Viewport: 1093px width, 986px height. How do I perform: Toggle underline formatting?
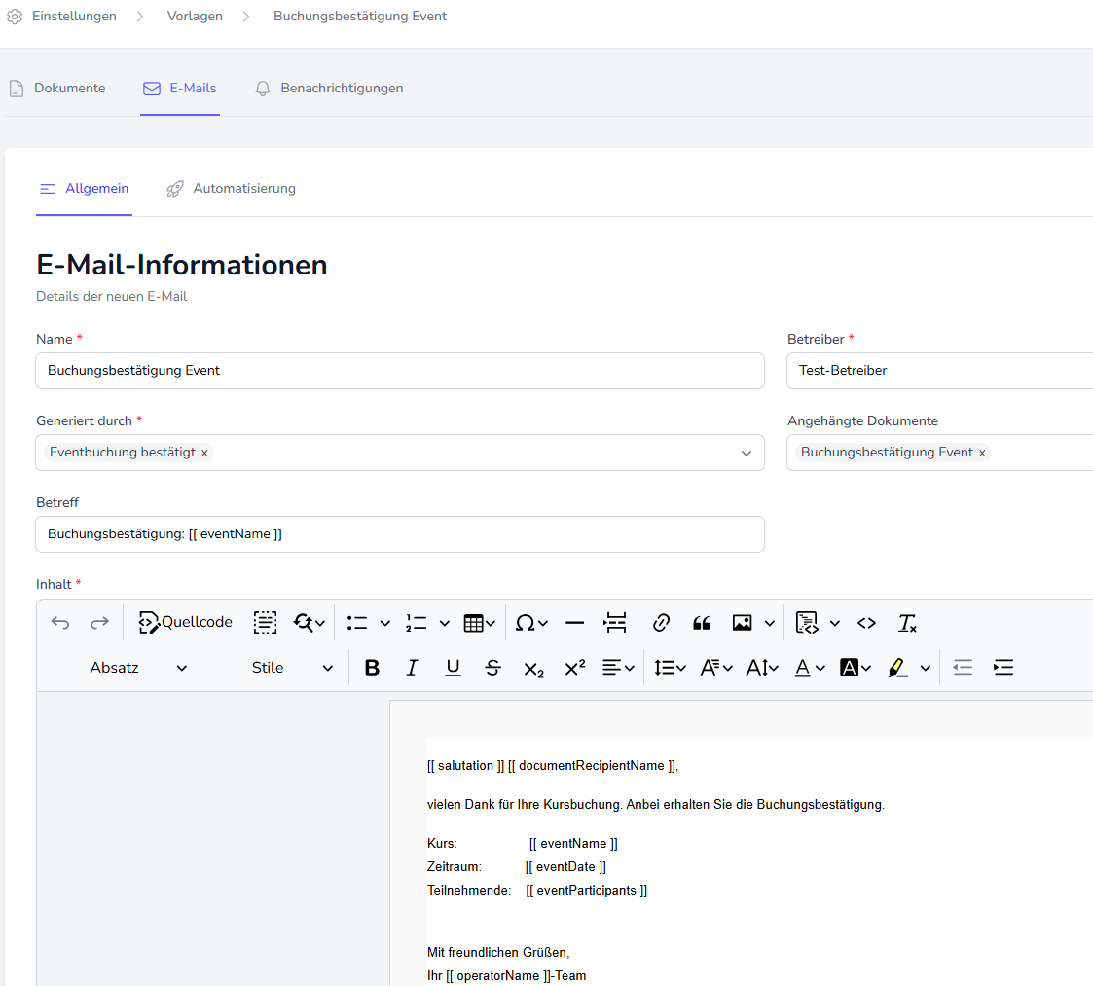point(453,668)
